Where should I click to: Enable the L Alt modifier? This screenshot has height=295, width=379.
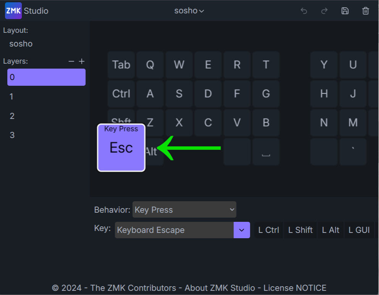[331, 230]
